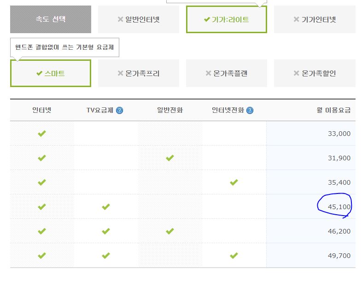Click 일반전화 checkmark in the 31,900 row

coord(170,158)
